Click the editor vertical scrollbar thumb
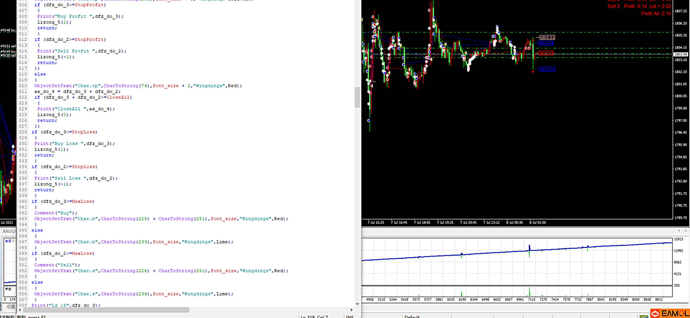 pos(357,97)
